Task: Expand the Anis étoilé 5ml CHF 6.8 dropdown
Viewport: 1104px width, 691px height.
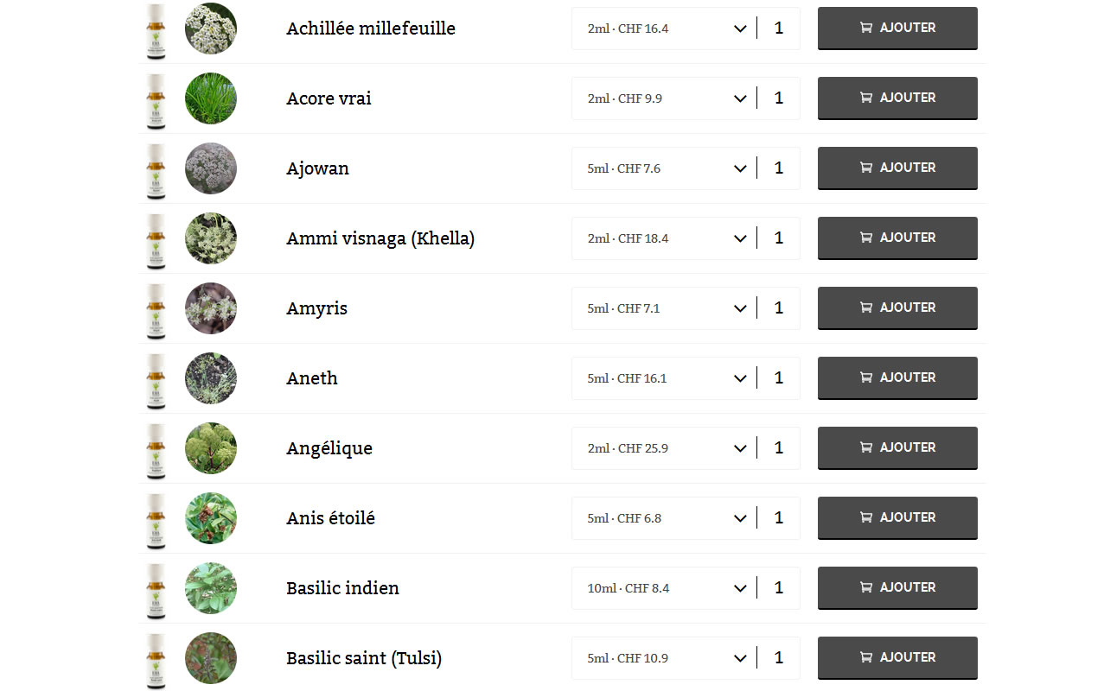Action: click(664, 518)
